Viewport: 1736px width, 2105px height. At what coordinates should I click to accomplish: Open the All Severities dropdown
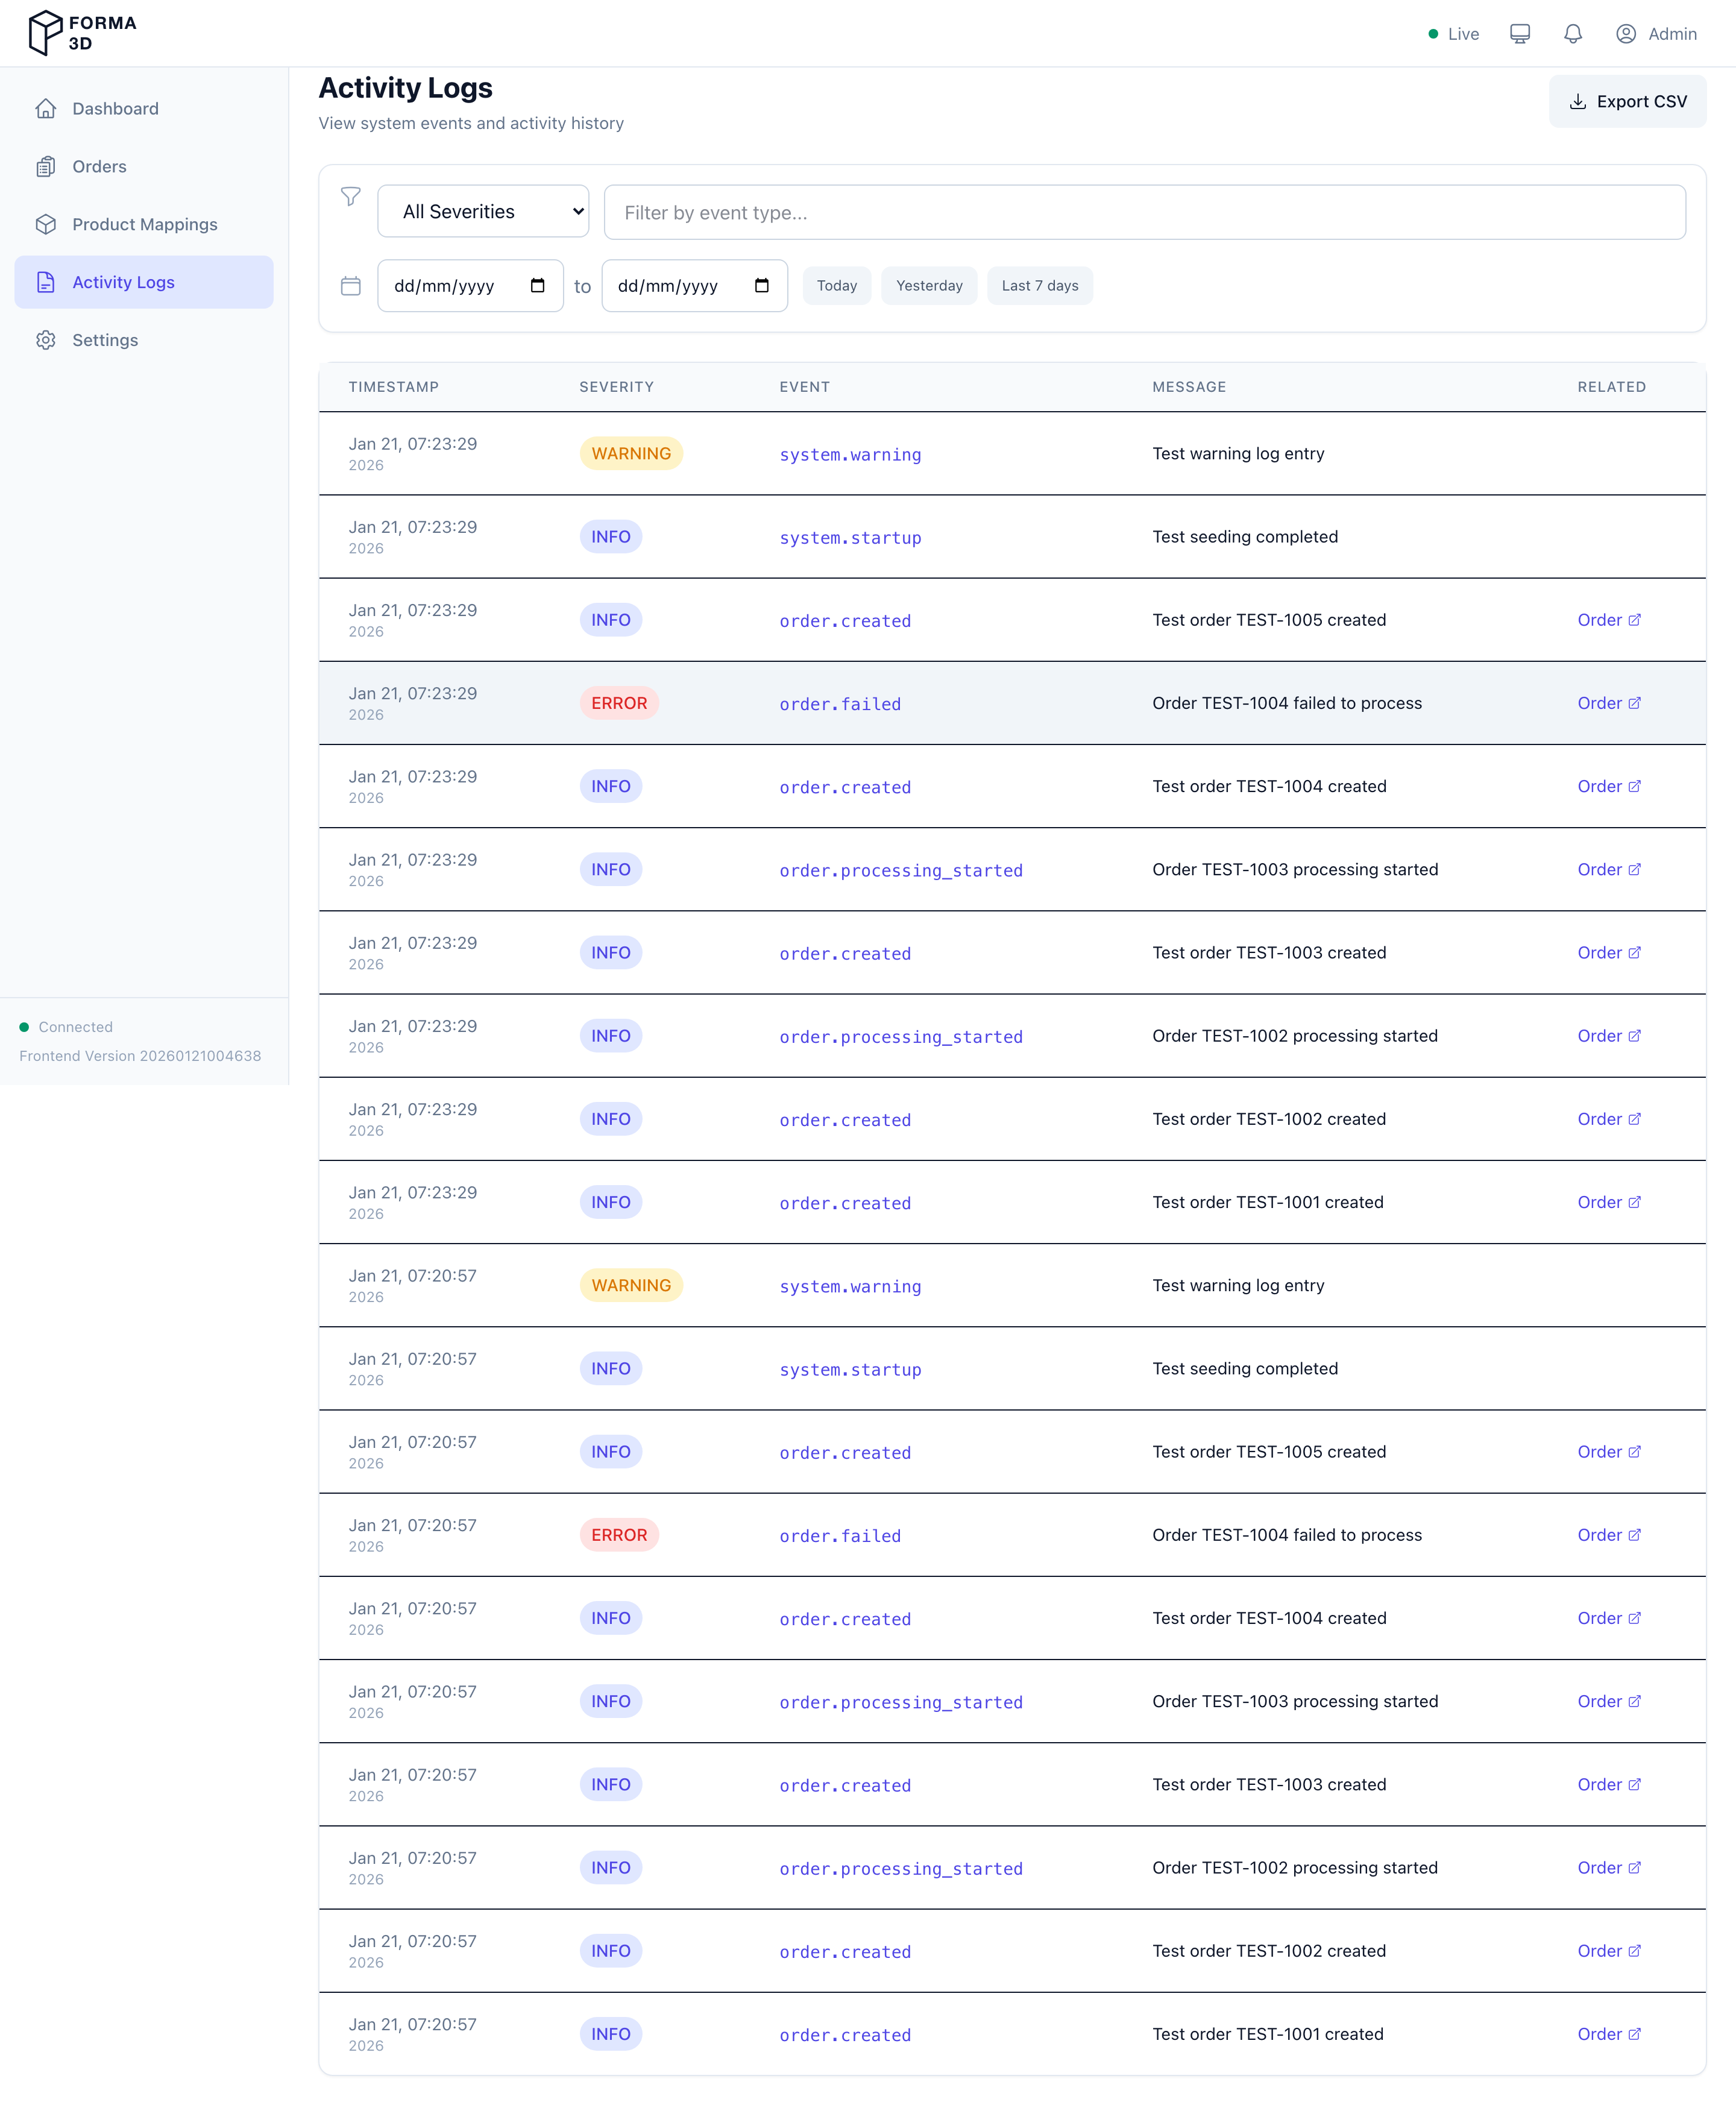click(483, 211)
